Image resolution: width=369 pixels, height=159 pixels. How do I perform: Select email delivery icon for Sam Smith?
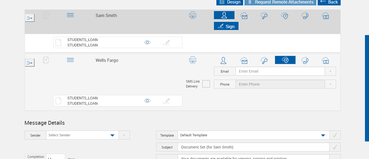(244, 16)
